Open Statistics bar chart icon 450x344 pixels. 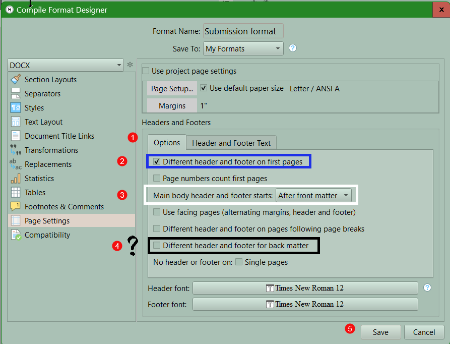click(16, 178)
